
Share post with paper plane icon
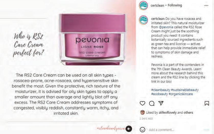(161, 103)
